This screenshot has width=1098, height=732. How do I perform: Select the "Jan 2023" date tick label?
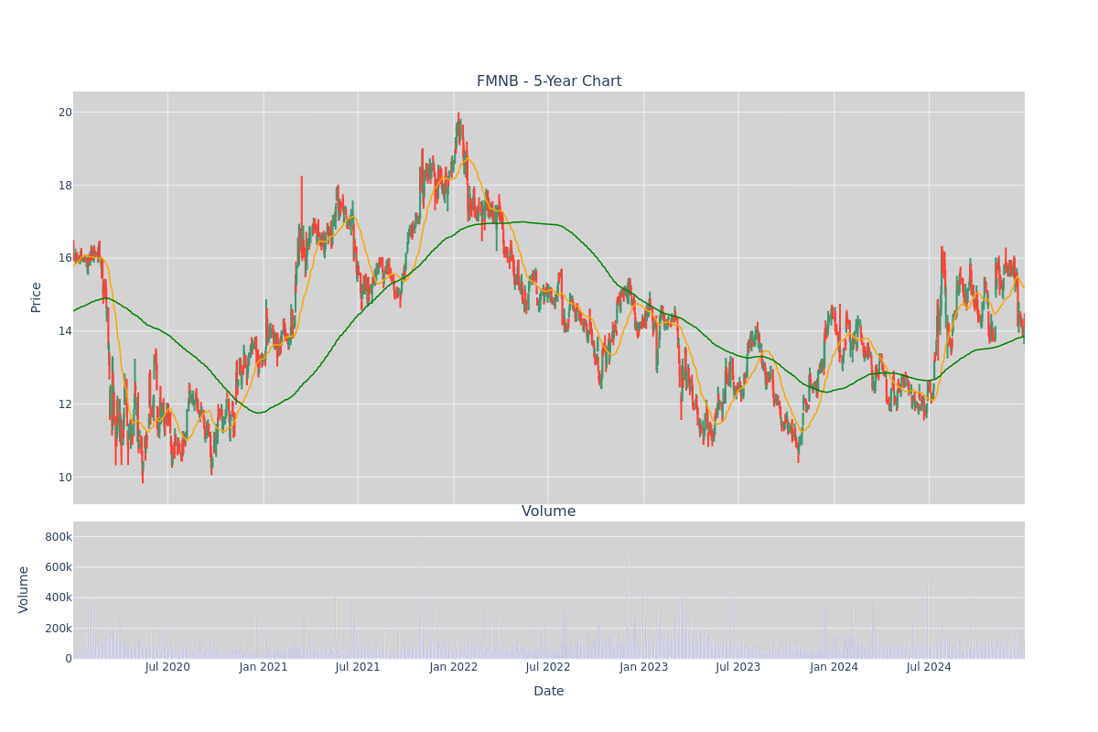click(x=644, y=667)
